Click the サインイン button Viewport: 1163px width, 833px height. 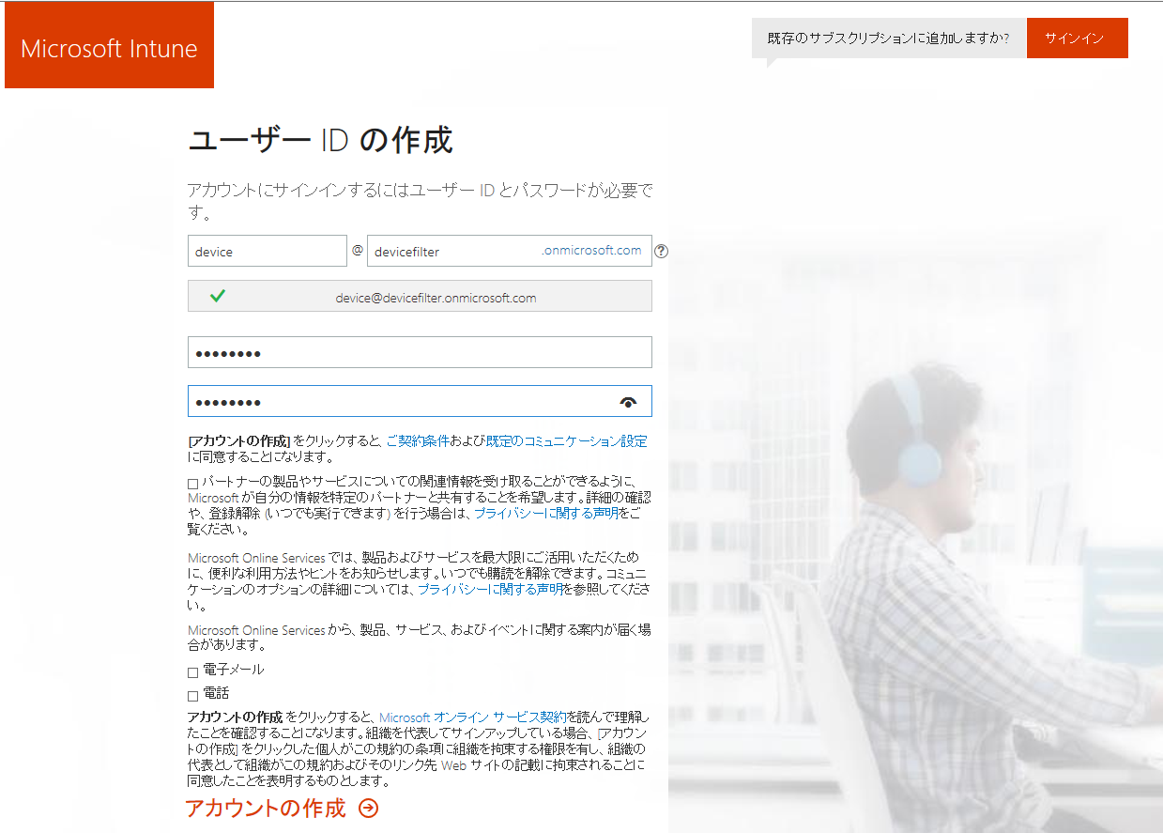[1077, 39]
